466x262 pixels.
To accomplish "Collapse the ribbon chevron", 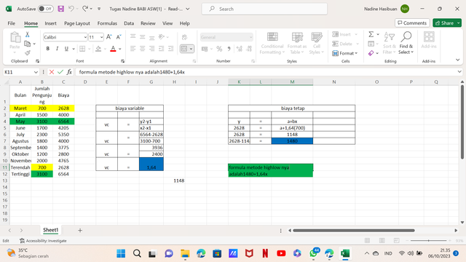I will tap(458, 60).
